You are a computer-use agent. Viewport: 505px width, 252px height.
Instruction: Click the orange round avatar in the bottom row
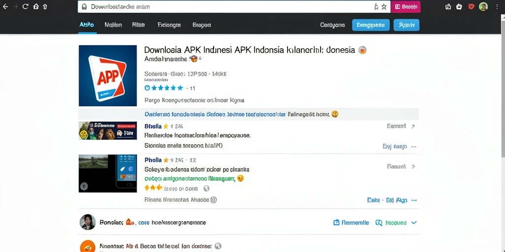pyautogui.click(x=88, y=247)
